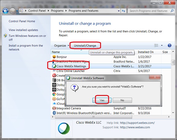Click the WebEx icon in the dialog title
Image resolution: width=177 pixels, height=140 pixels.
68,78
